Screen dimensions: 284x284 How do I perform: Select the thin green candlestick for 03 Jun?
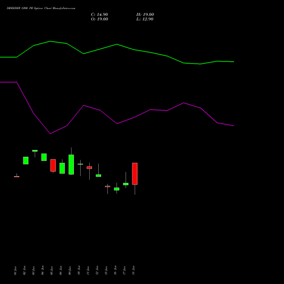pyautogui.click(x=35, y=151)
